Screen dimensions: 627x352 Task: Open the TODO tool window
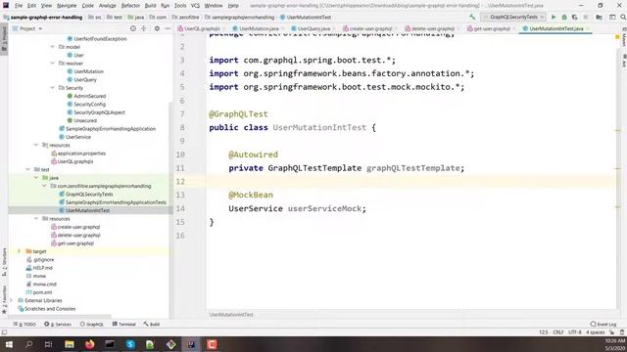point(24,325)
